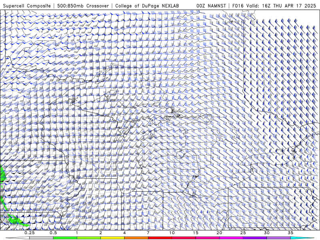Click the green supercell composite area on map
The image size is (320, 240).
pos(15,220)
